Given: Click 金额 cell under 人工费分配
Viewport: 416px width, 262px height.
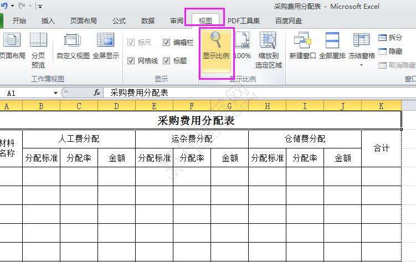Looking at the screenshot, I should (117, 158).
